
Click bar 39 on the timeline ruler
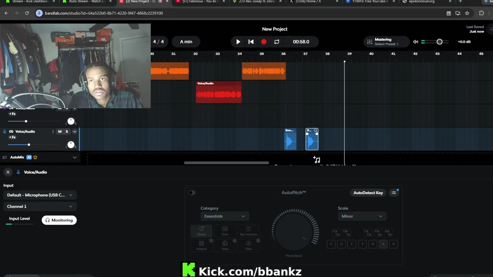(x=349, y=54)
